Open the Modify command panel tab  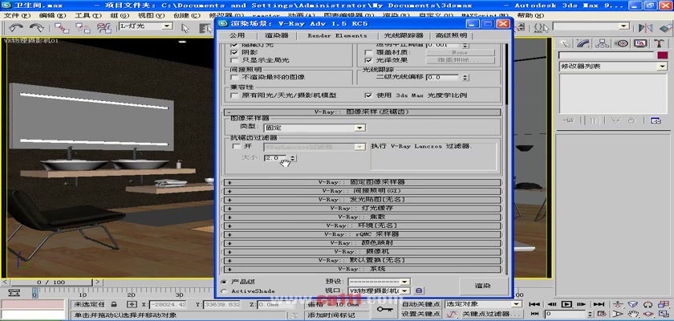pyautogui.click(x=584, y=43)
